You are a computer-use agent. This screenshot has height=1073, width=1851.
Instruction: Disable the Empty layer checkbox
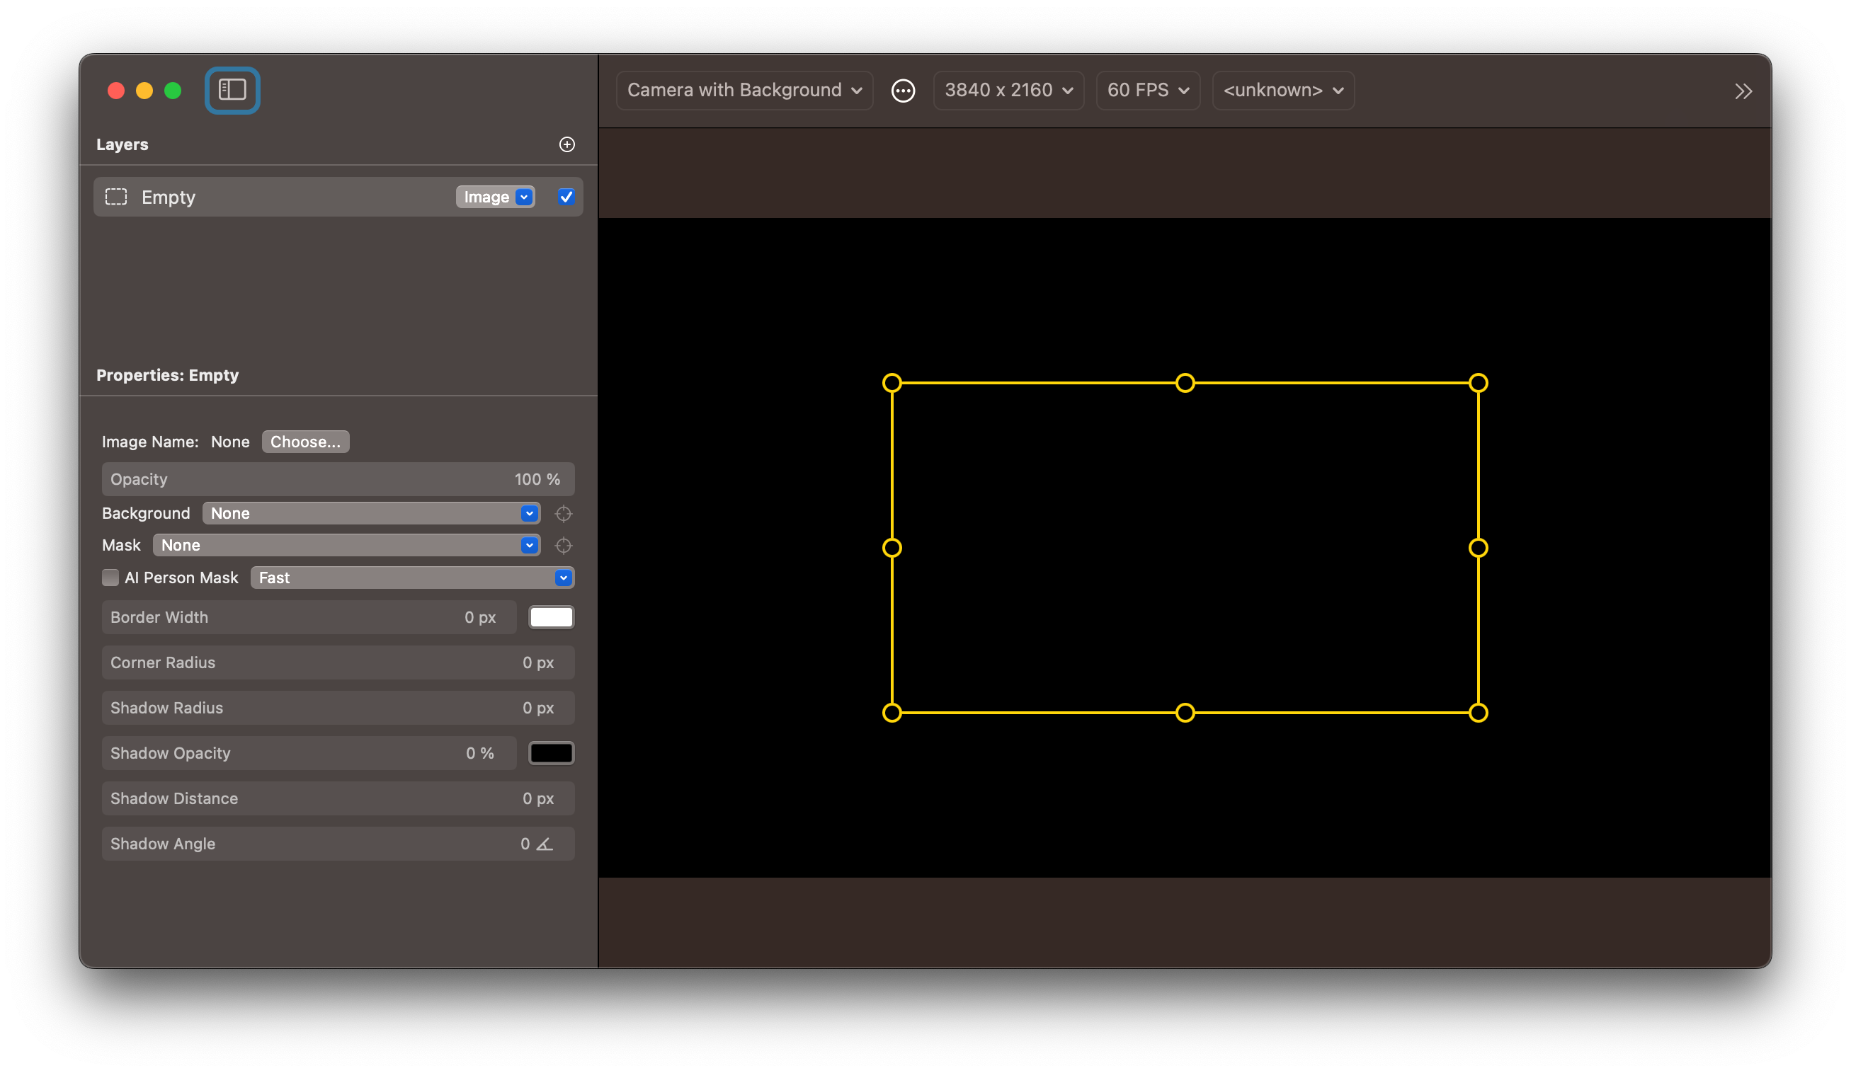[566, 197]
